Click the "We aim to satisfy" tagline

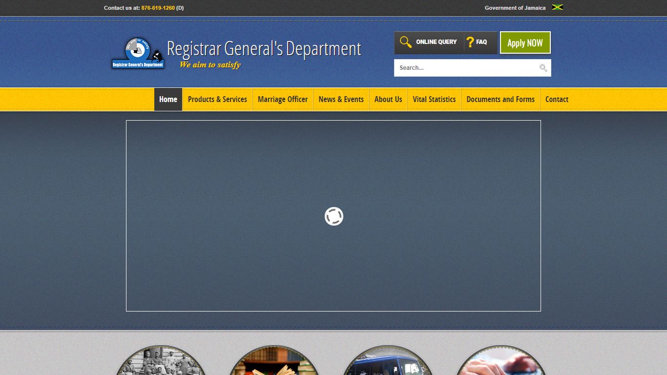coord(210,65)
